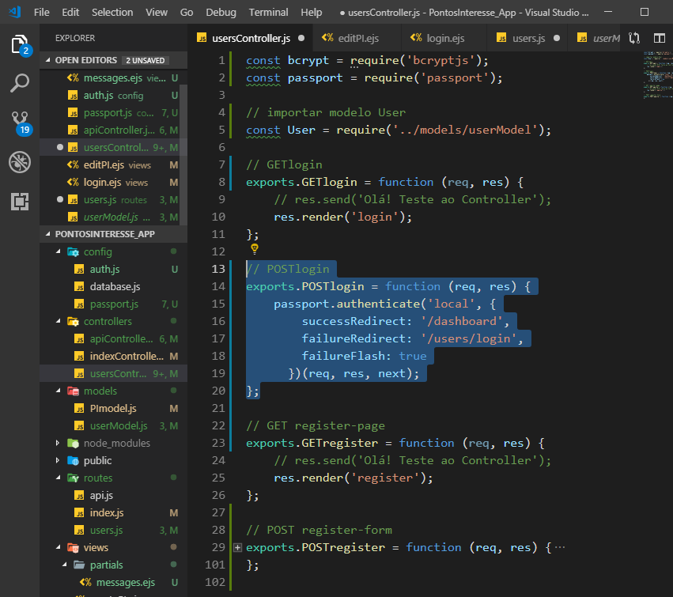Open the Terminal menu
This screenshot has height=597, width=673.
click(268, 12)
